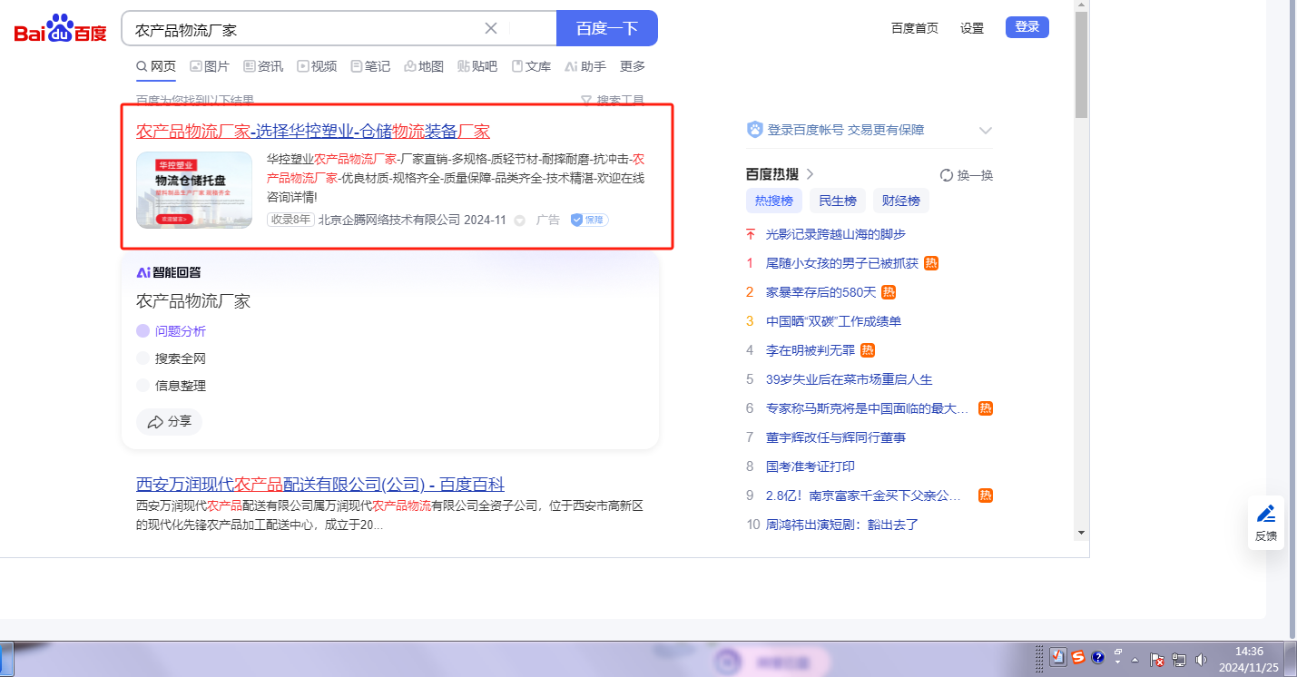Open the 反馈 feedback pencil icon

pyautogui.click(x=1265, y=515)
